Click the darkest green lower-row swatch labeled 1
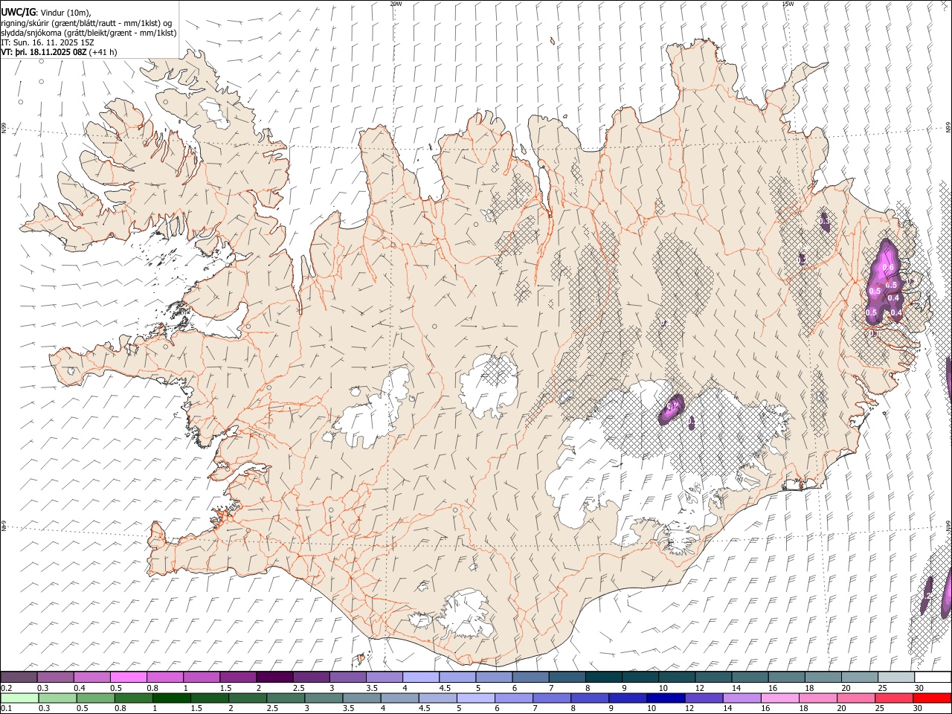 (172, 698)
